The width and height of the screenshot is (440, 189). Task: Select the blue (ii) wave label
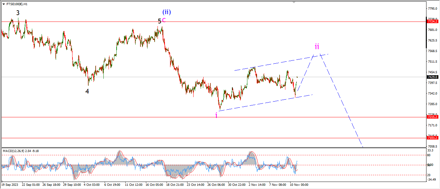coord(167,12)
